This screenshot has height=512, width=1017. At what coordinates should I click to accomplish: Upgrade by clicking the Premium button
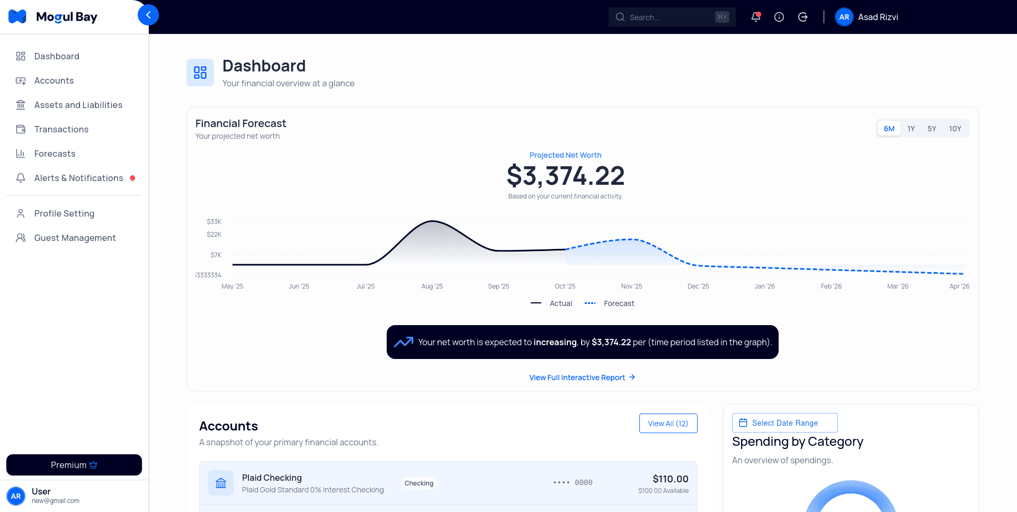click(74, 465)
